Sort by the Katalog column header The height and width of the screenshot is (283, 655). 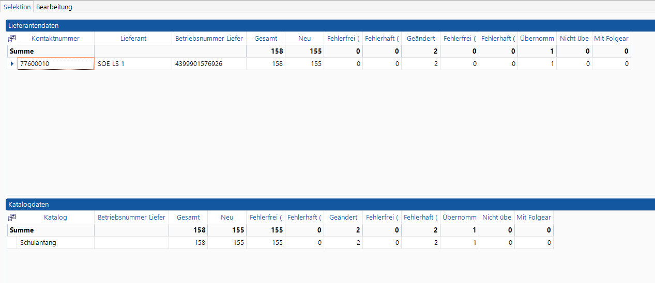pyautogui.click(x=55, y=218)
